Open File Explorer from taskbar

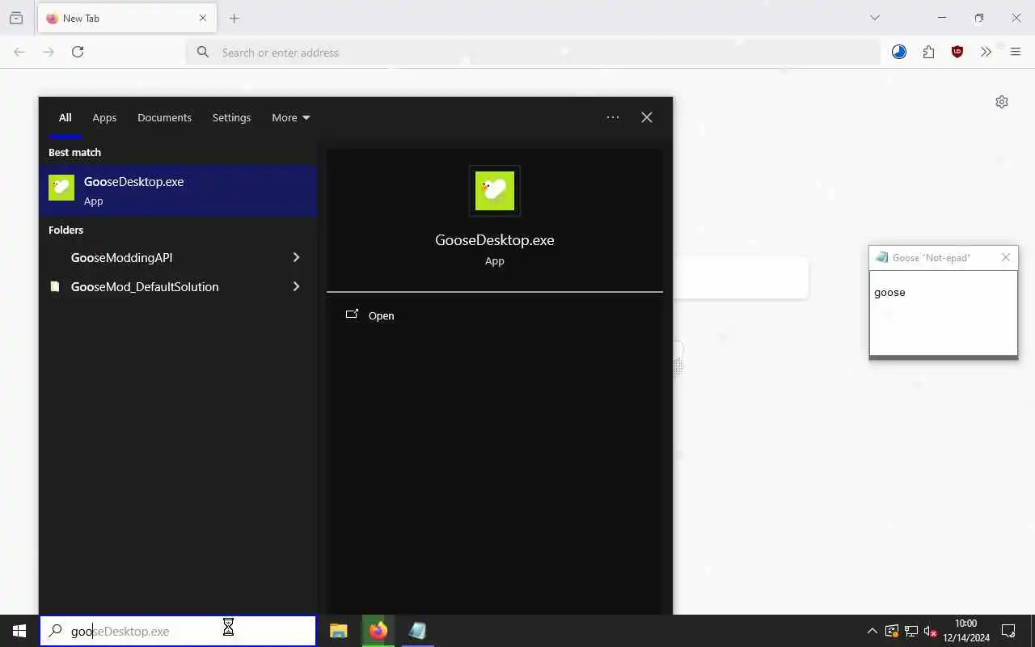point(339,631)
